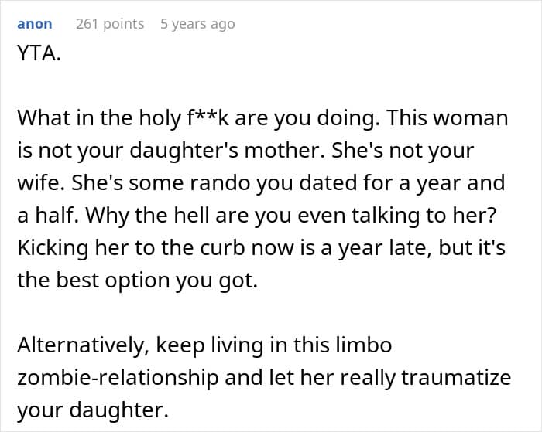Screen dimensions: 542x432
Task: Open the "5 years ago" timestamp permalink
Action: point(197,24)
